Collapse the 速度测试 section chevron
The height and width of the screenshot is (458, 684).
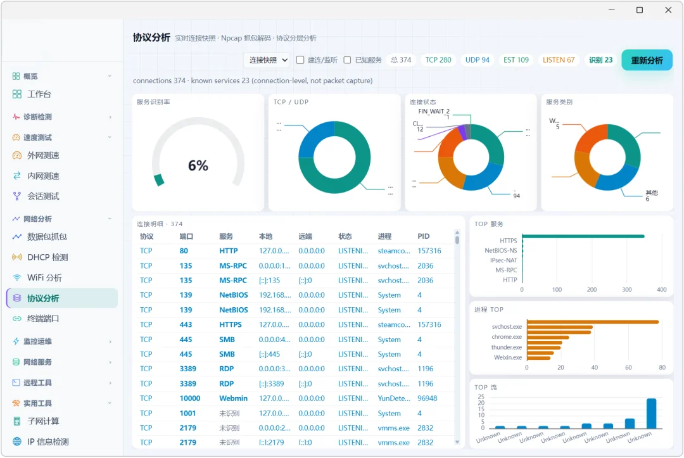tap(110, 137)
